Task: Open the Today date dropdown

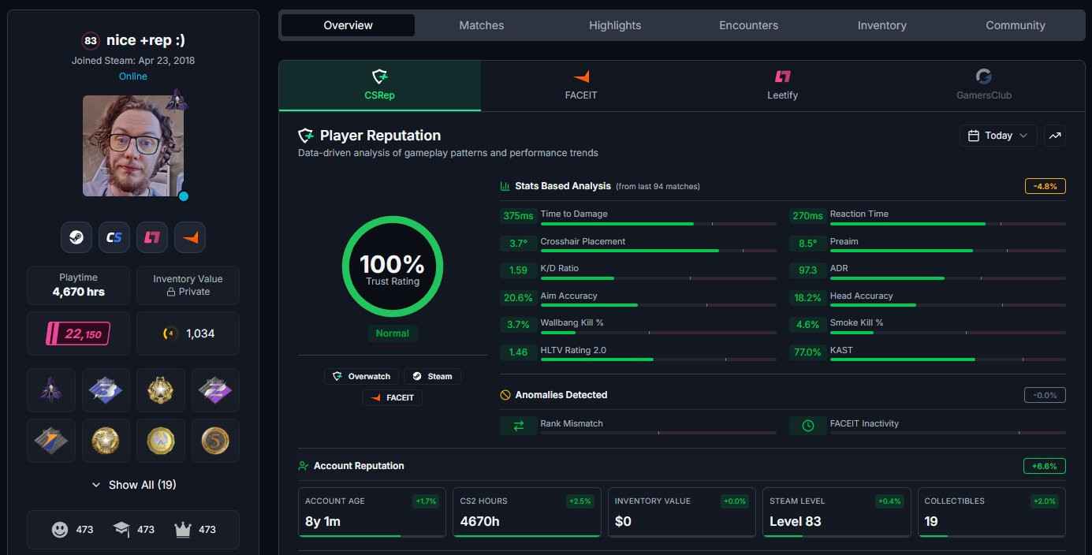Action: pos(998,136)
